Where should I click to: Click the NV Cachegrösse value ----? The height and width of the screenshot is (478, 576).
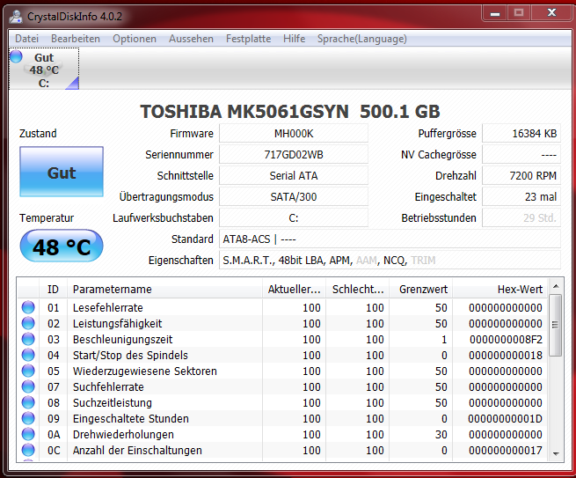click(x=521, y=154)
